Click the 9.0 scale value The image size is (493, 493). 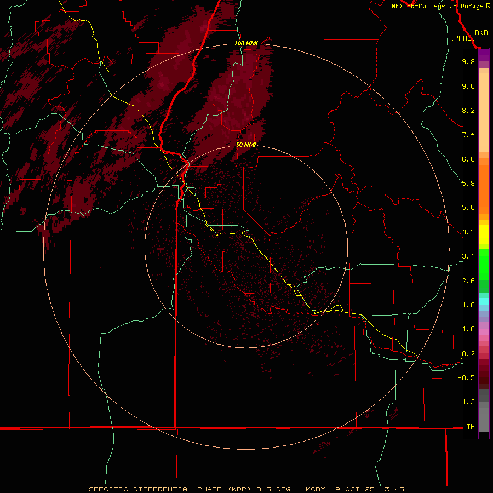click(468, 86)
